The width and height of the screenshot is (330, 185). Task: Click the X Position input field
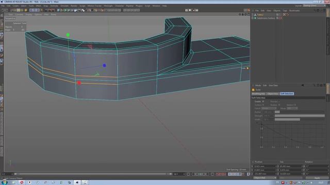(265, 166)
